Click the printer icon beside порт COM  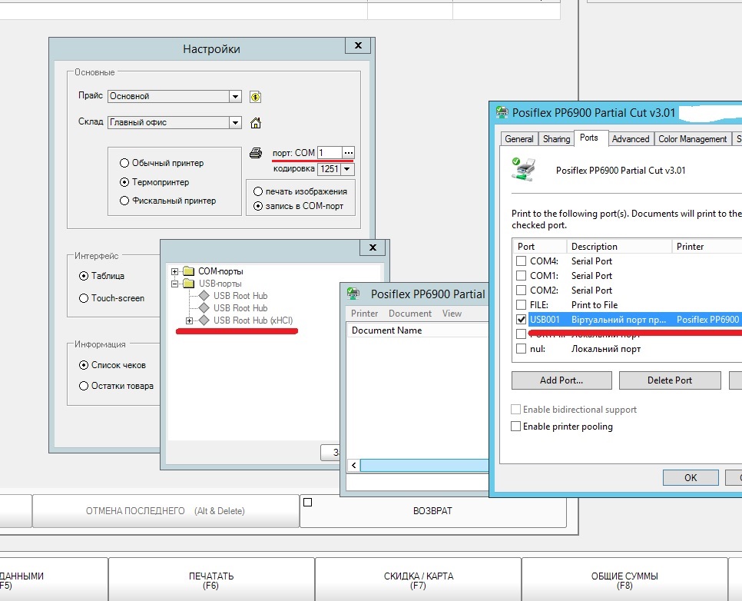click(256, 152)
